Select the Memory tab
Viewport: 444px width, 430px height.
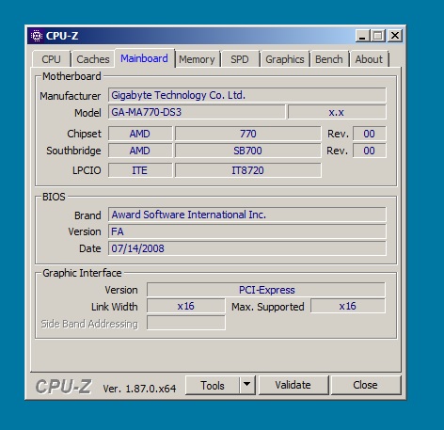[x=197, y=59]
